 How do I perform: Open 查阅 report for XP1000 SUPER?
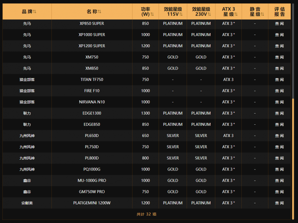tap(279, 35)
